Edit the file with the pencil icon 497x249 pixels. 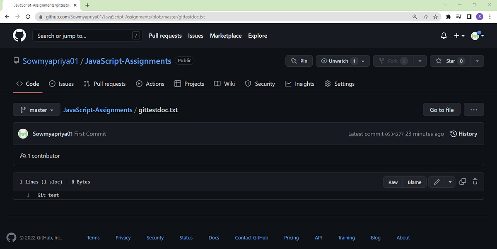click(x=436, y=181)
